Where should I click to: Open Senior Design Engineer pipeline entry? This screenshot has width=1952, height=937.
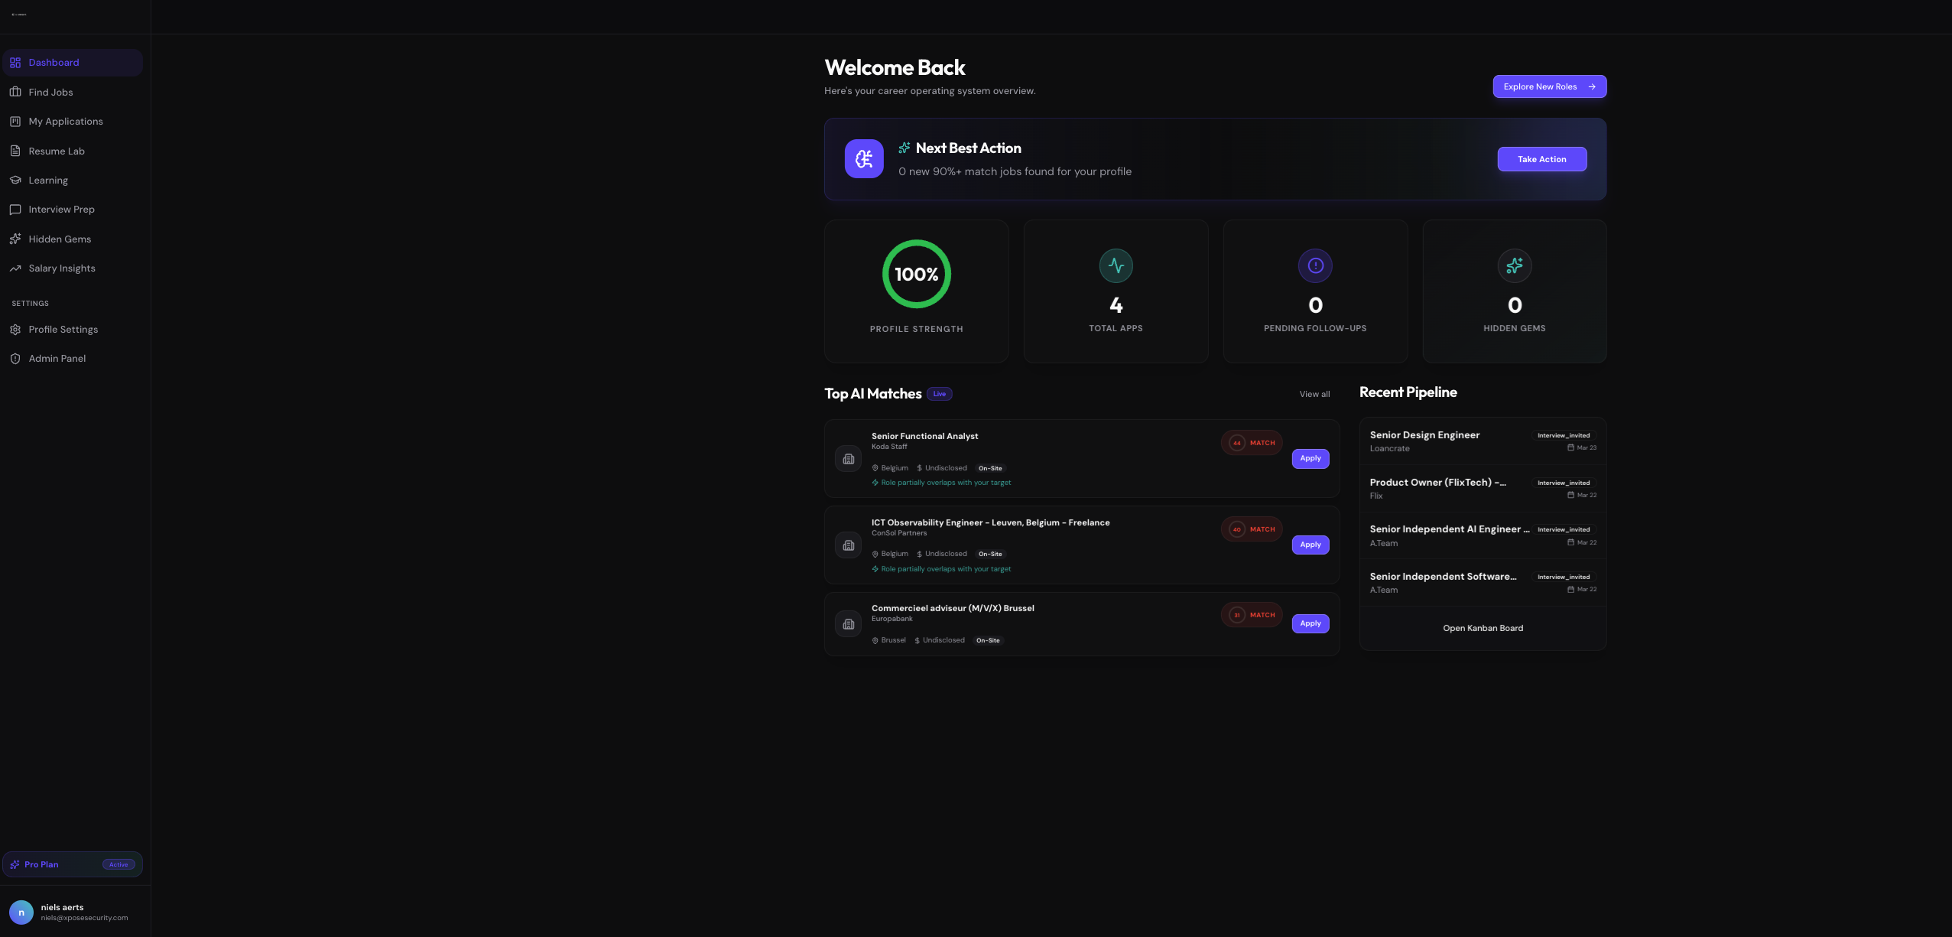click(1424, 436)
